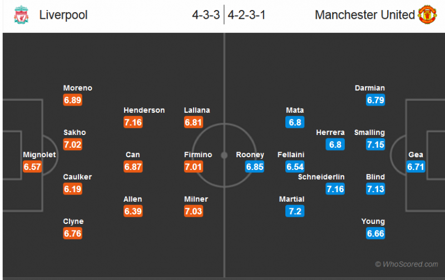
Task: Click Mignolet's 6.57 rating badge
Action: 32,167
